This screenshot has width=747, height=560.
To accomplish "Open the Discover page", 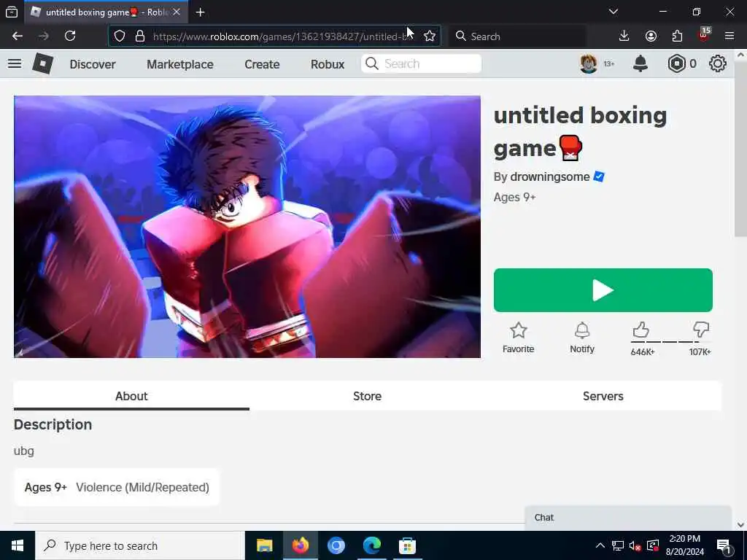I will (x=93, y=64).
